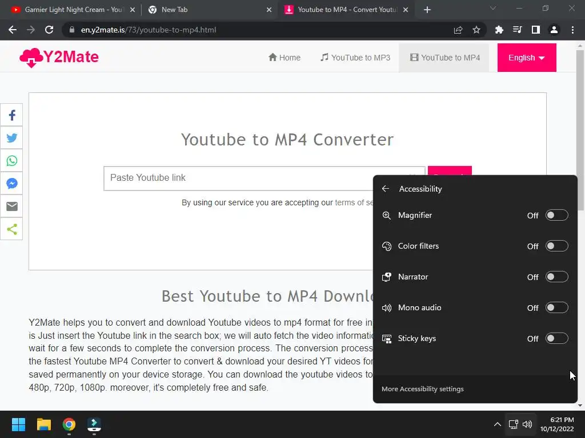This screenshot has height=438, width=585.
Task: Enable the Sticky keys toggle
Action: [556, 339]
